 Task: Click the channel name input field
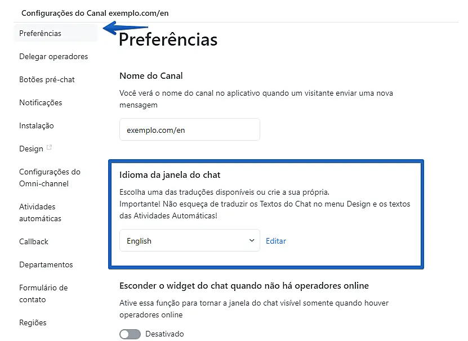[190, 130]
